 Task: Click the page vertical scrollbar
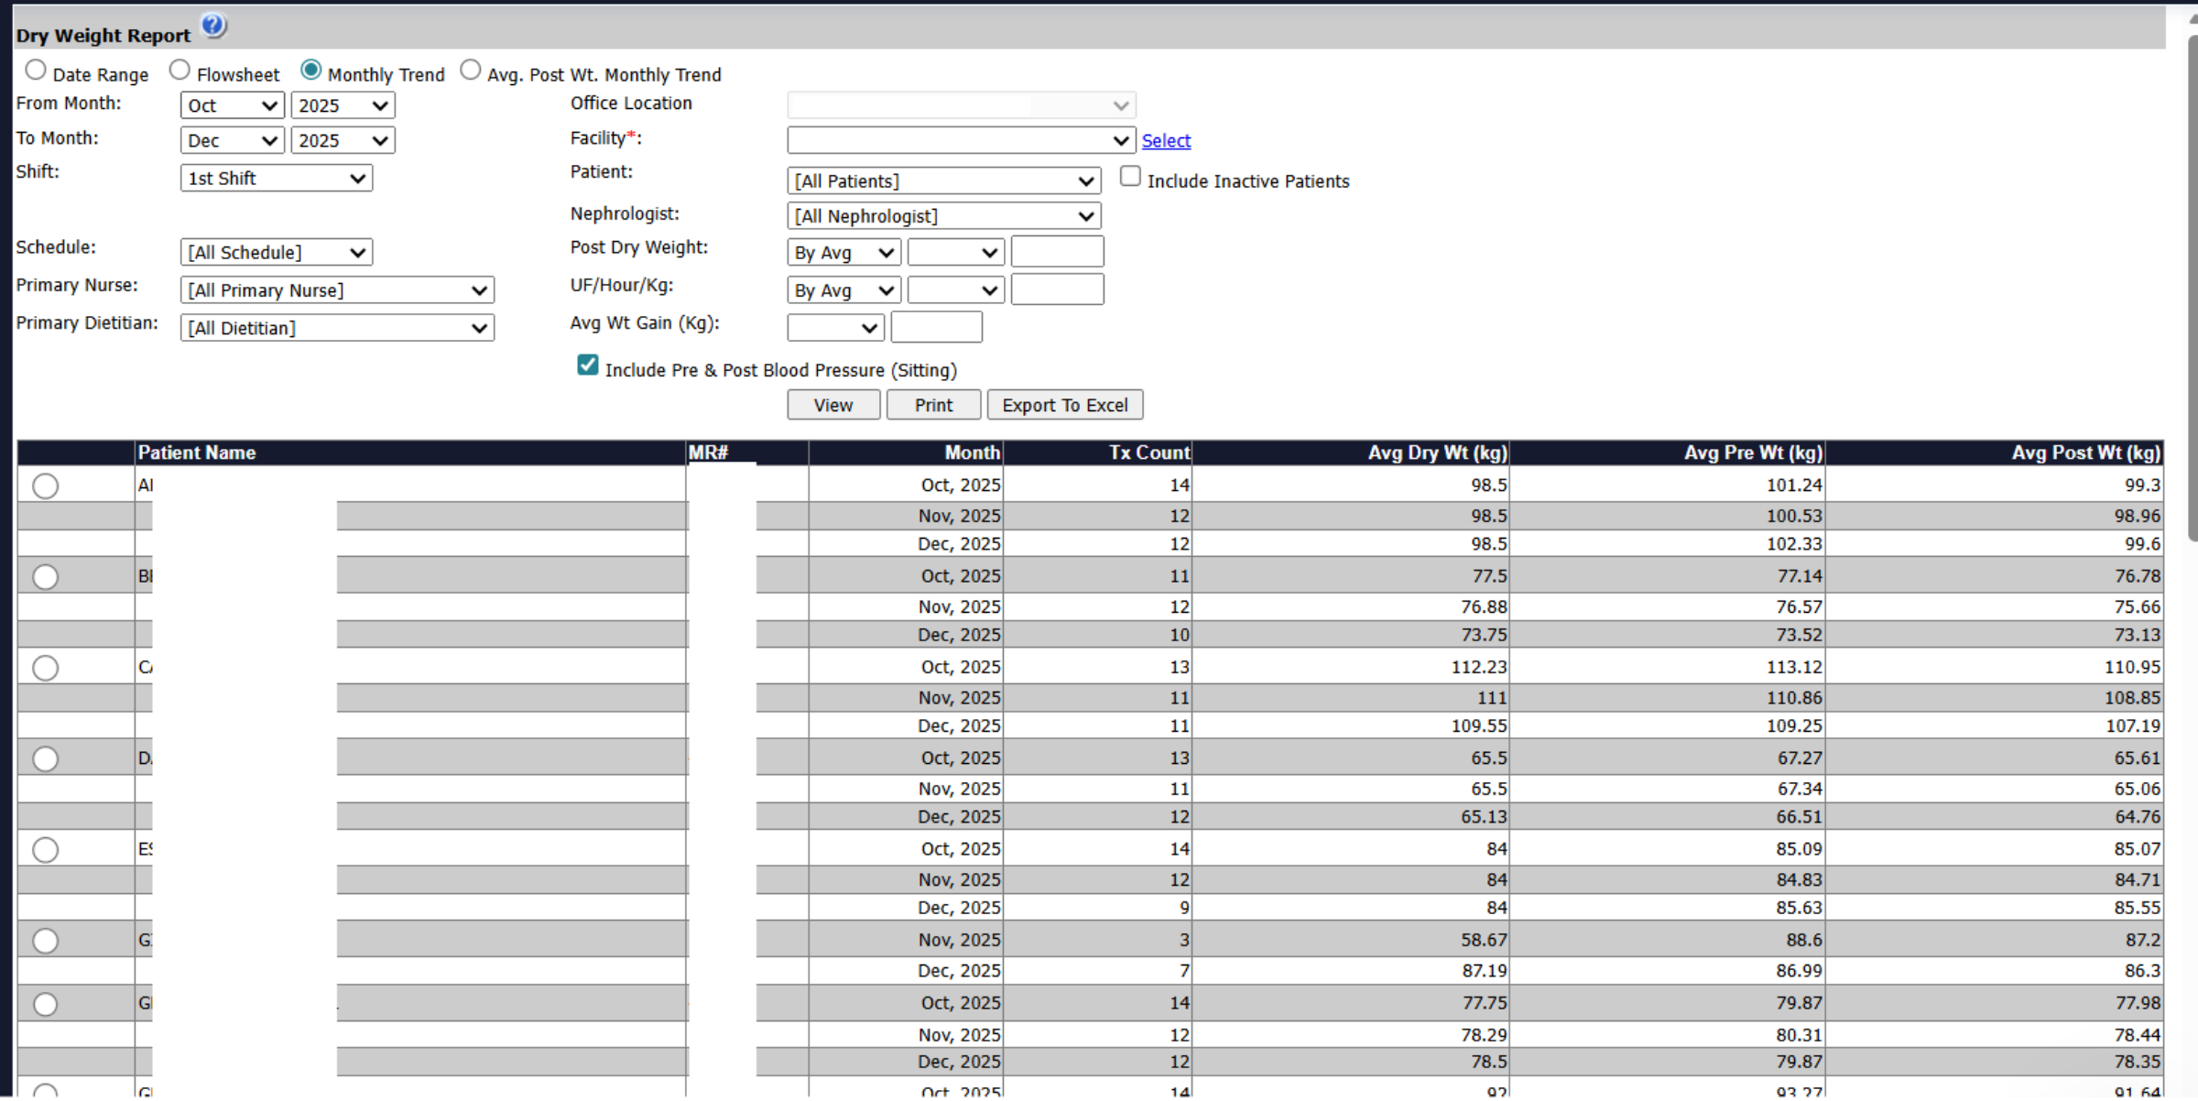pyautogui.click(x=2192, y=289)
